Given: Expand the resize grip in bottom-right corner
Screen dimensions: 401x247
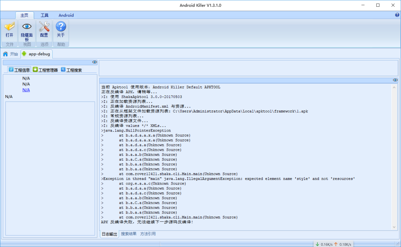Looking at the screenshot, I should pos(398,244).
